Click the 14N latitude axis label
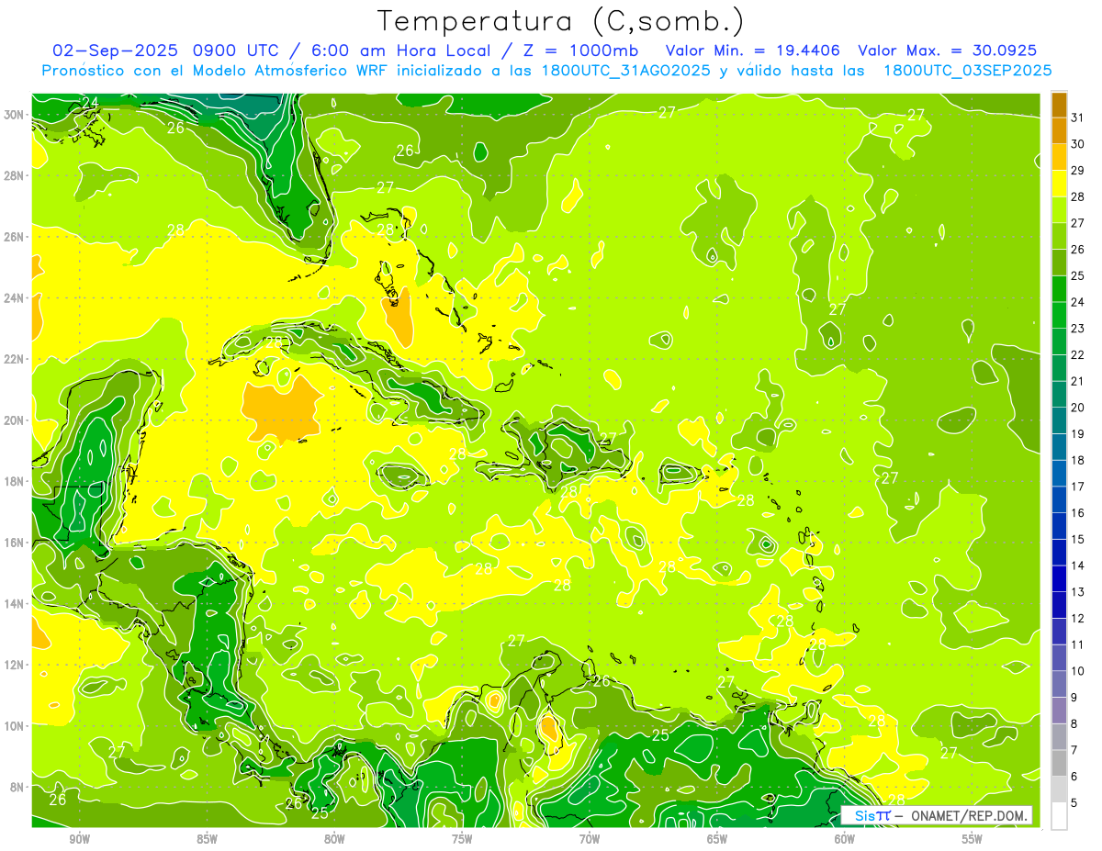 pos(15,604)
